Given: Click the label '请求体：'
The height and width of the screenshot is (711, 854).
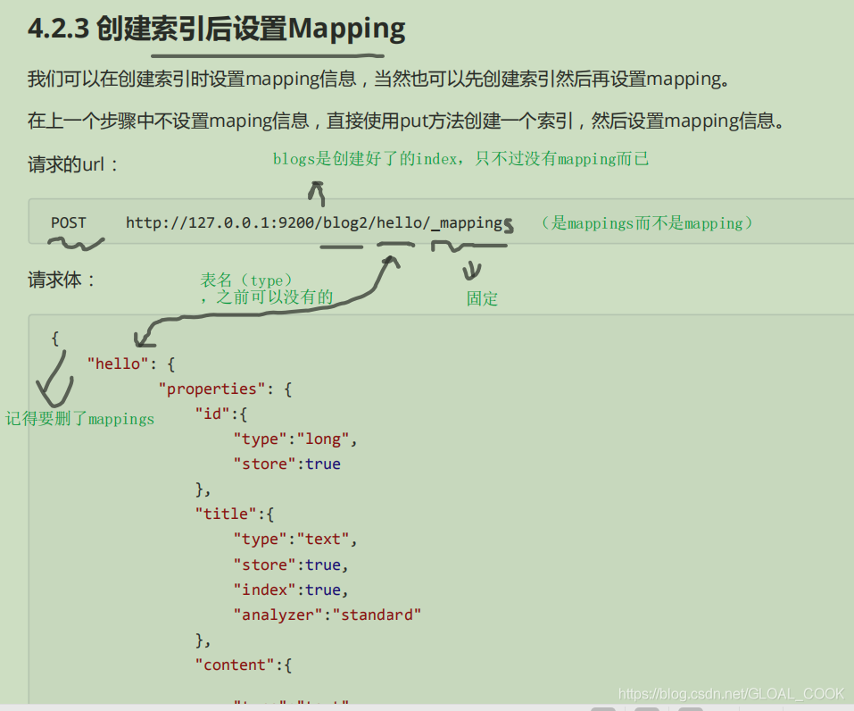Looking at the screenshot, I should (x=62, y=280).
